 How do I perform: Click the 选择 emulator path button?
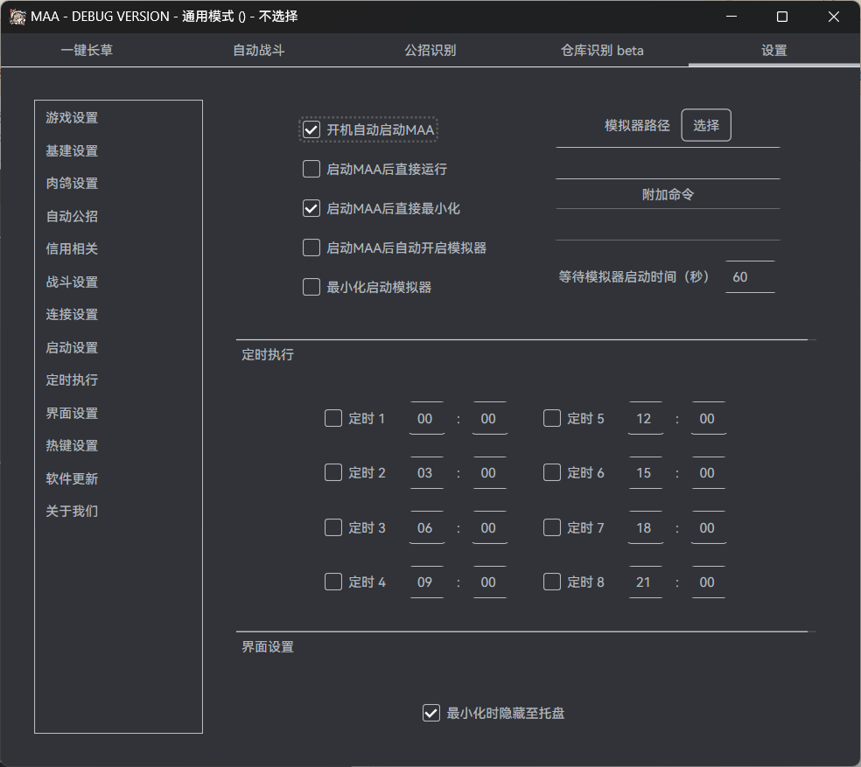click(x=706, y=125)
